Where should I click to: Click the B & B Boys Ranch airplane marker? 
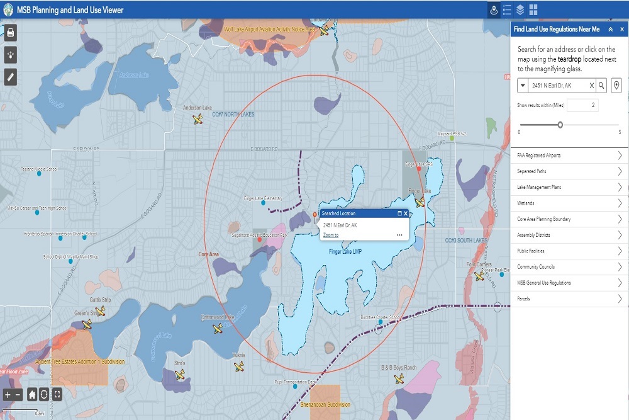click(x=399, y=378)
